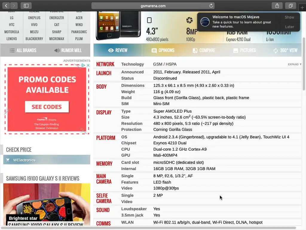
Task: Open BlackBerry brand link
Action: (x=34, y=39)
